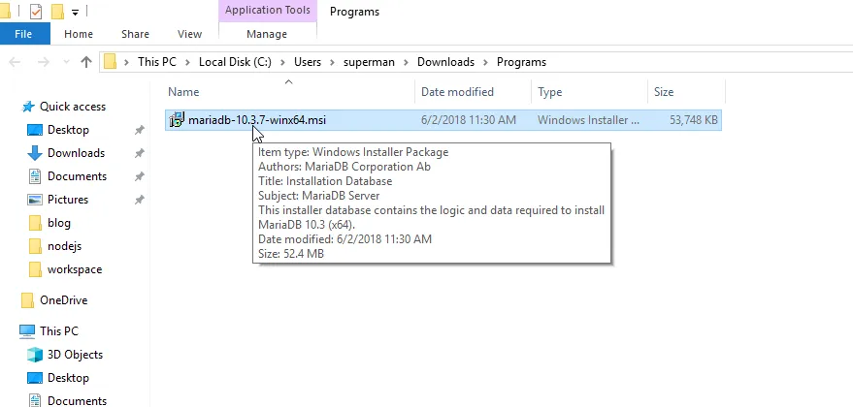
Task: Expand the chevron after This PC breadcrumb
Action: click(x=187, y=62)
